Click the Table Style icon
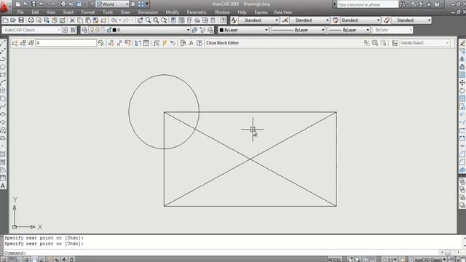This screenshot has height=262, width=466. pos(336,20)
